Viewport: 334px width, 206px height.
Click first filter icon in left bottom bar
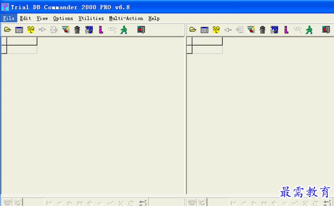tap(8, 202)
